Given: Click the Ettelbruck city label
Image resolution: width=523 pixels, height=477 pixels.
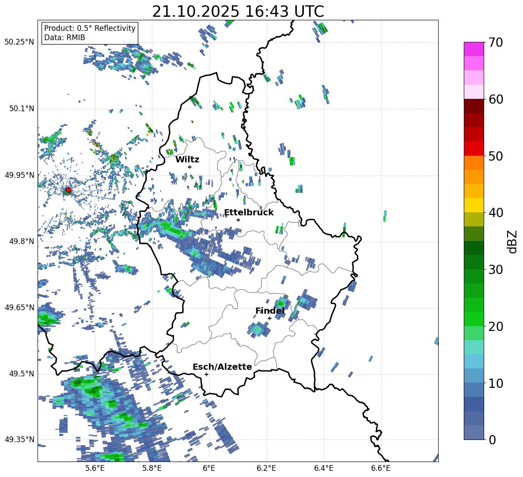Looking at the screenshot, I should [249, 212].
